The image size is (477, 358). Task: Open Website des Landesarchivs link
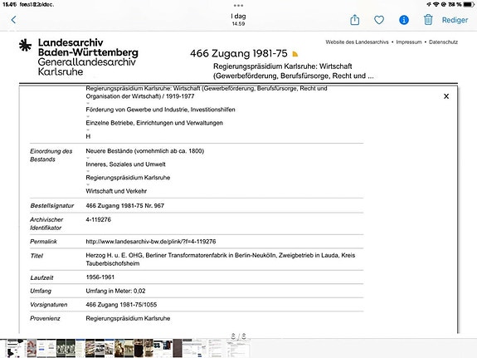357,42
